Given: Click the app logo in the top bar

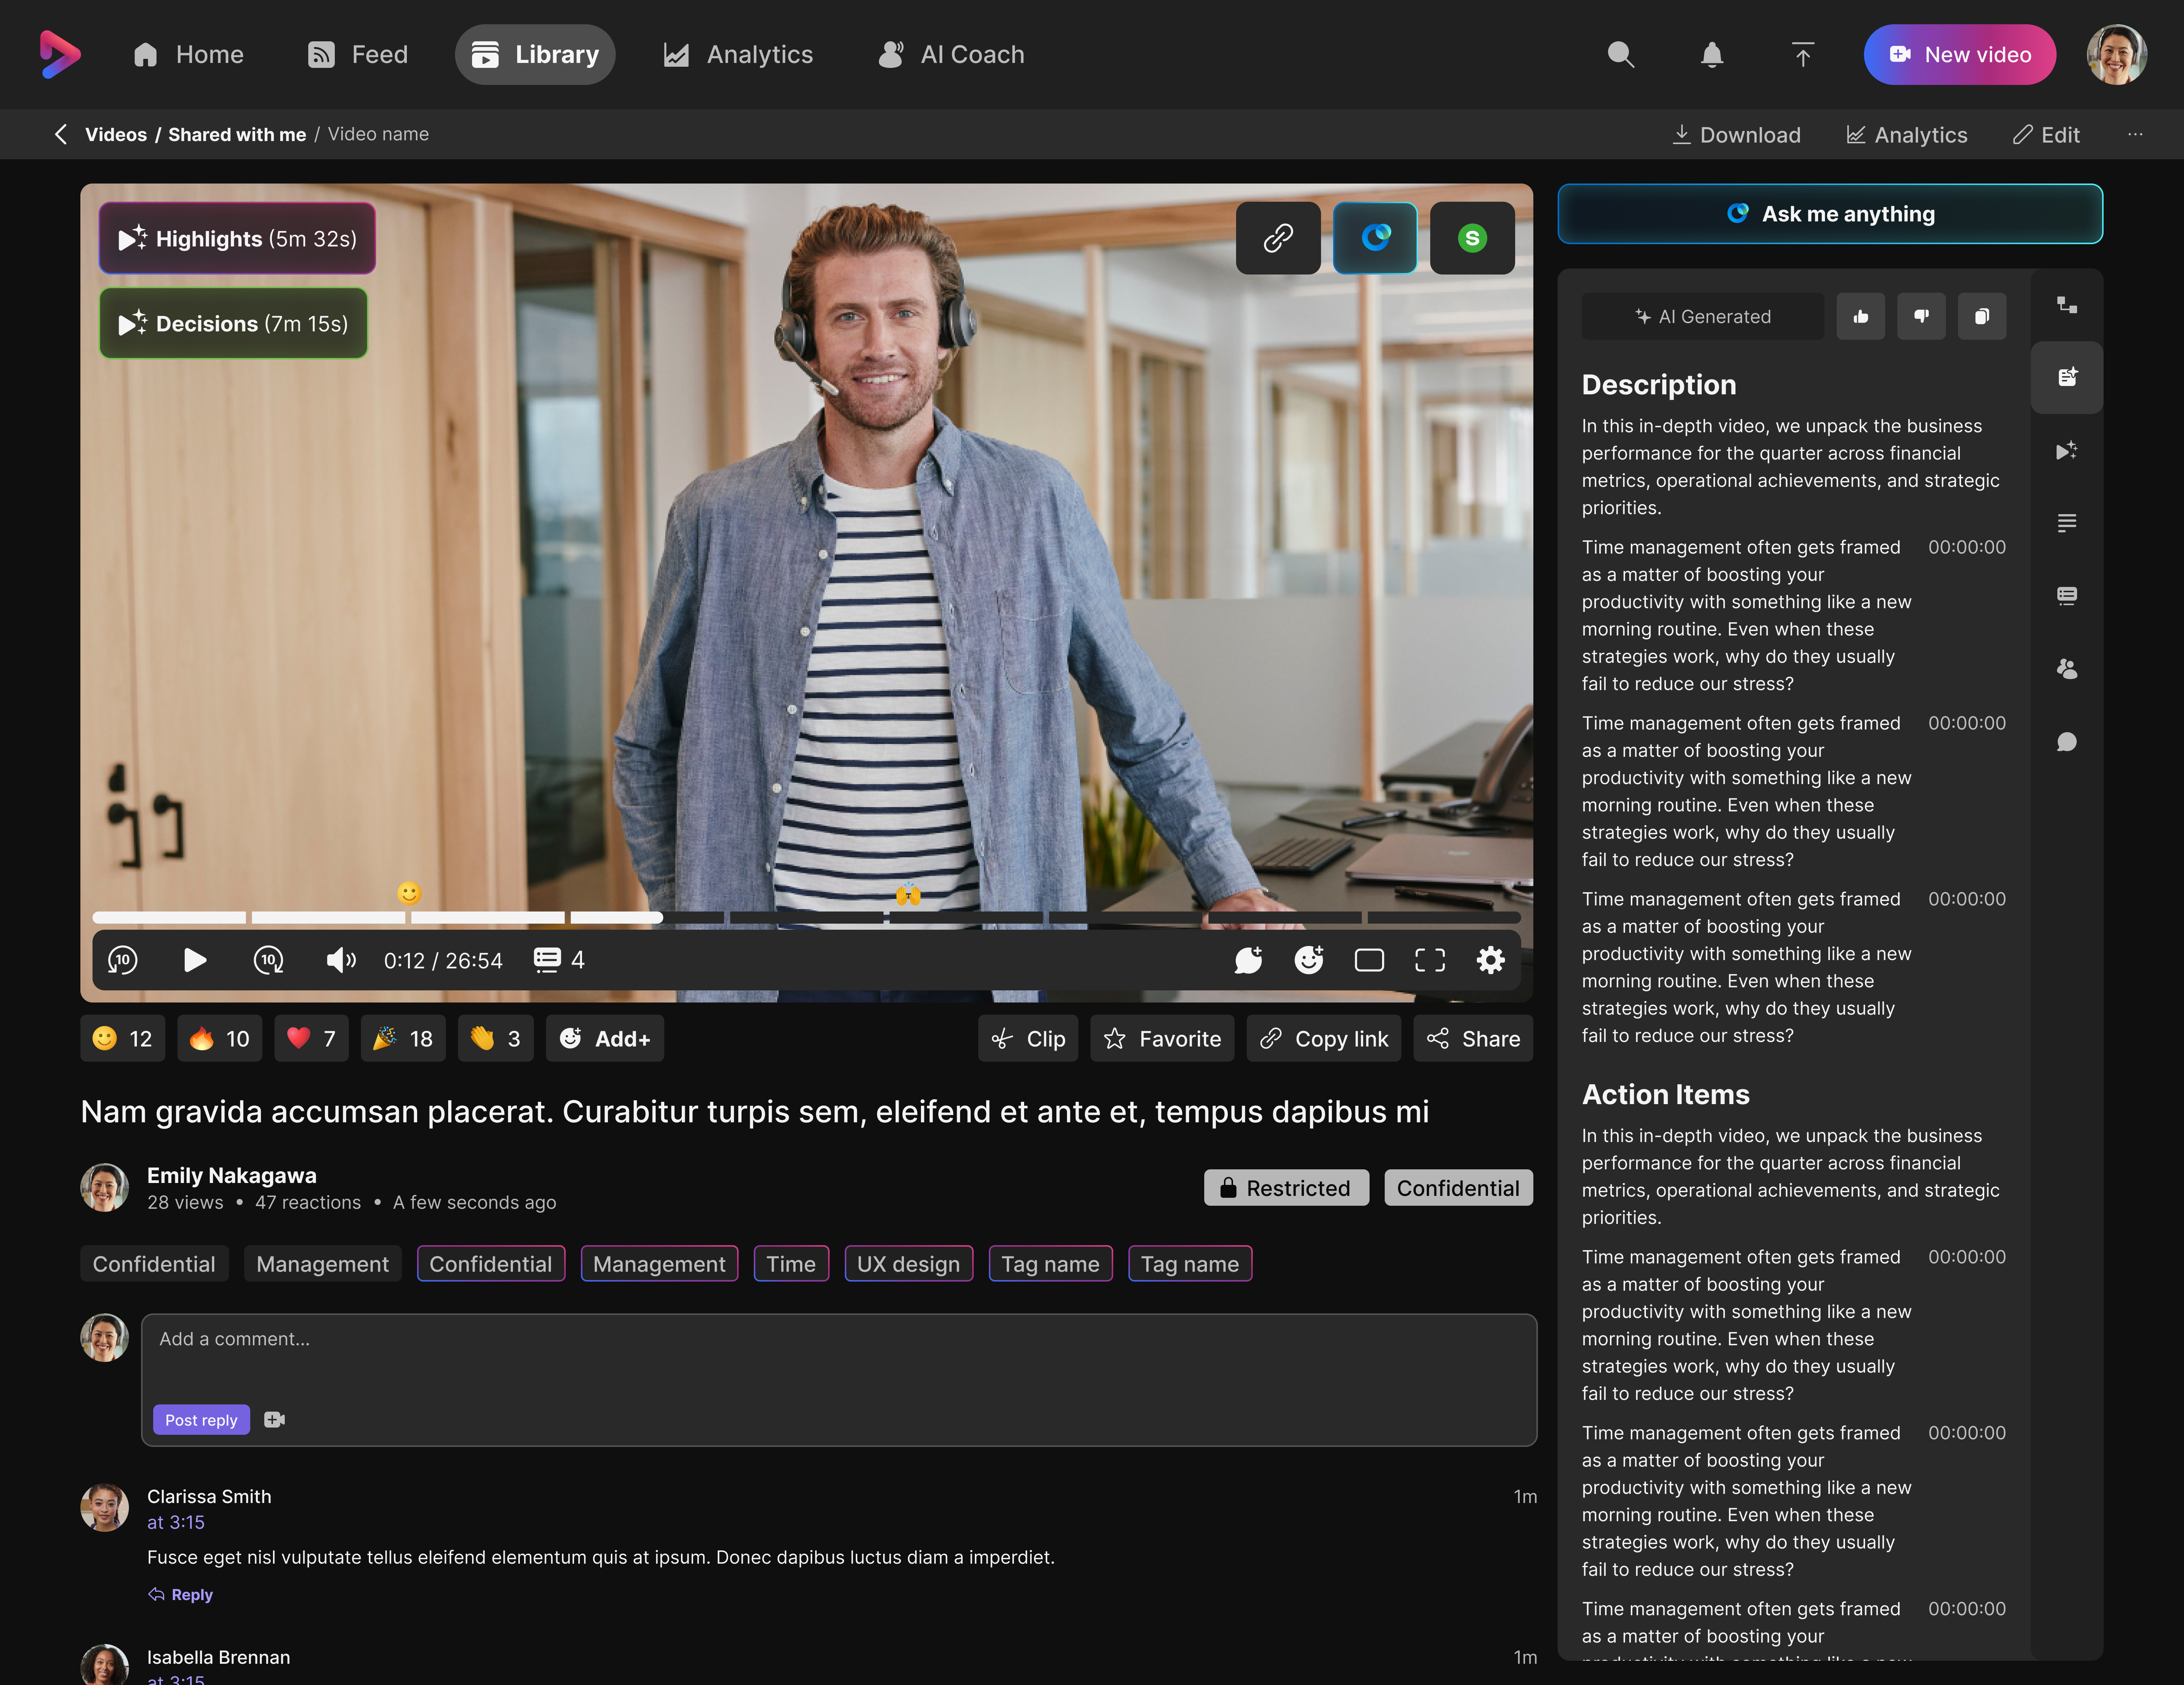Looking at the screenshot, I should click(x=60, y=54).
